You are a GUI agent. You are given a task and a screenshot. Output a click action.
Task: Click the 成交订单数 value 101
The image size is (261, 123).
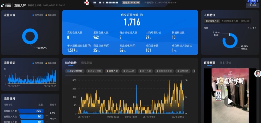coord(148,51)
